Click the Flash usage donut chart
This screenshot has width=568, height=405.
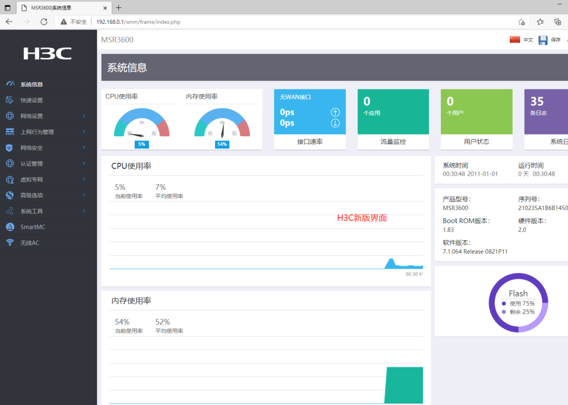(519, 302)
